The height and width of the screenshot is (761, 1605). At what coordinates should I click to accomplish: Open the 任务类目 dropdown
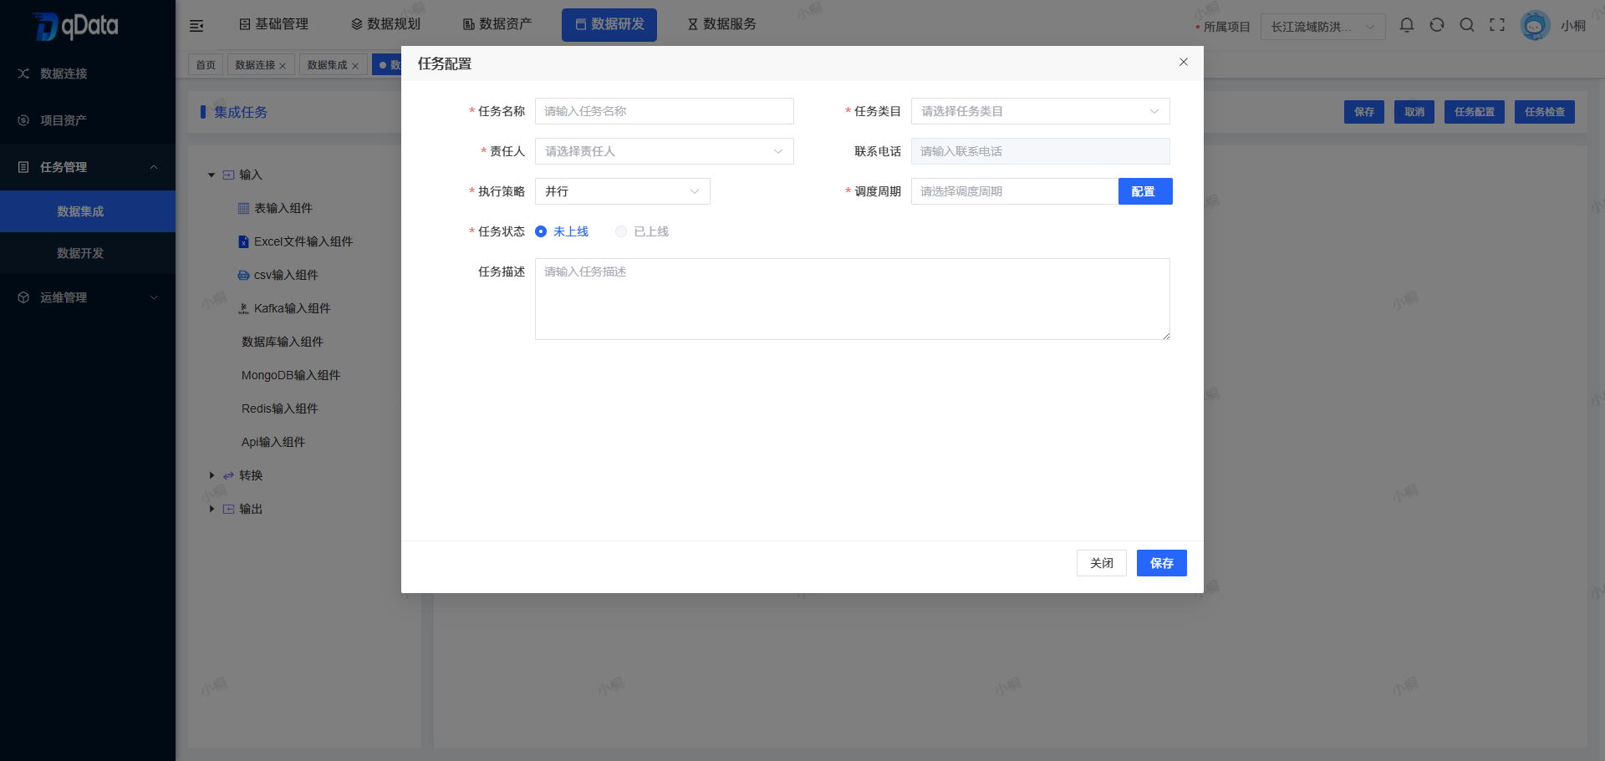tap(1041, 111)
